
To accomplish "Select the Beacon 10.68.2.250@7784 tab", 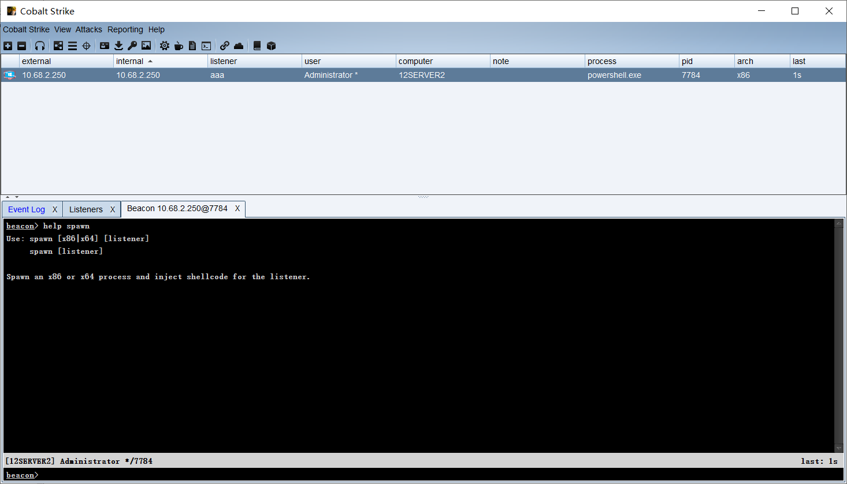I will point(177,208).
